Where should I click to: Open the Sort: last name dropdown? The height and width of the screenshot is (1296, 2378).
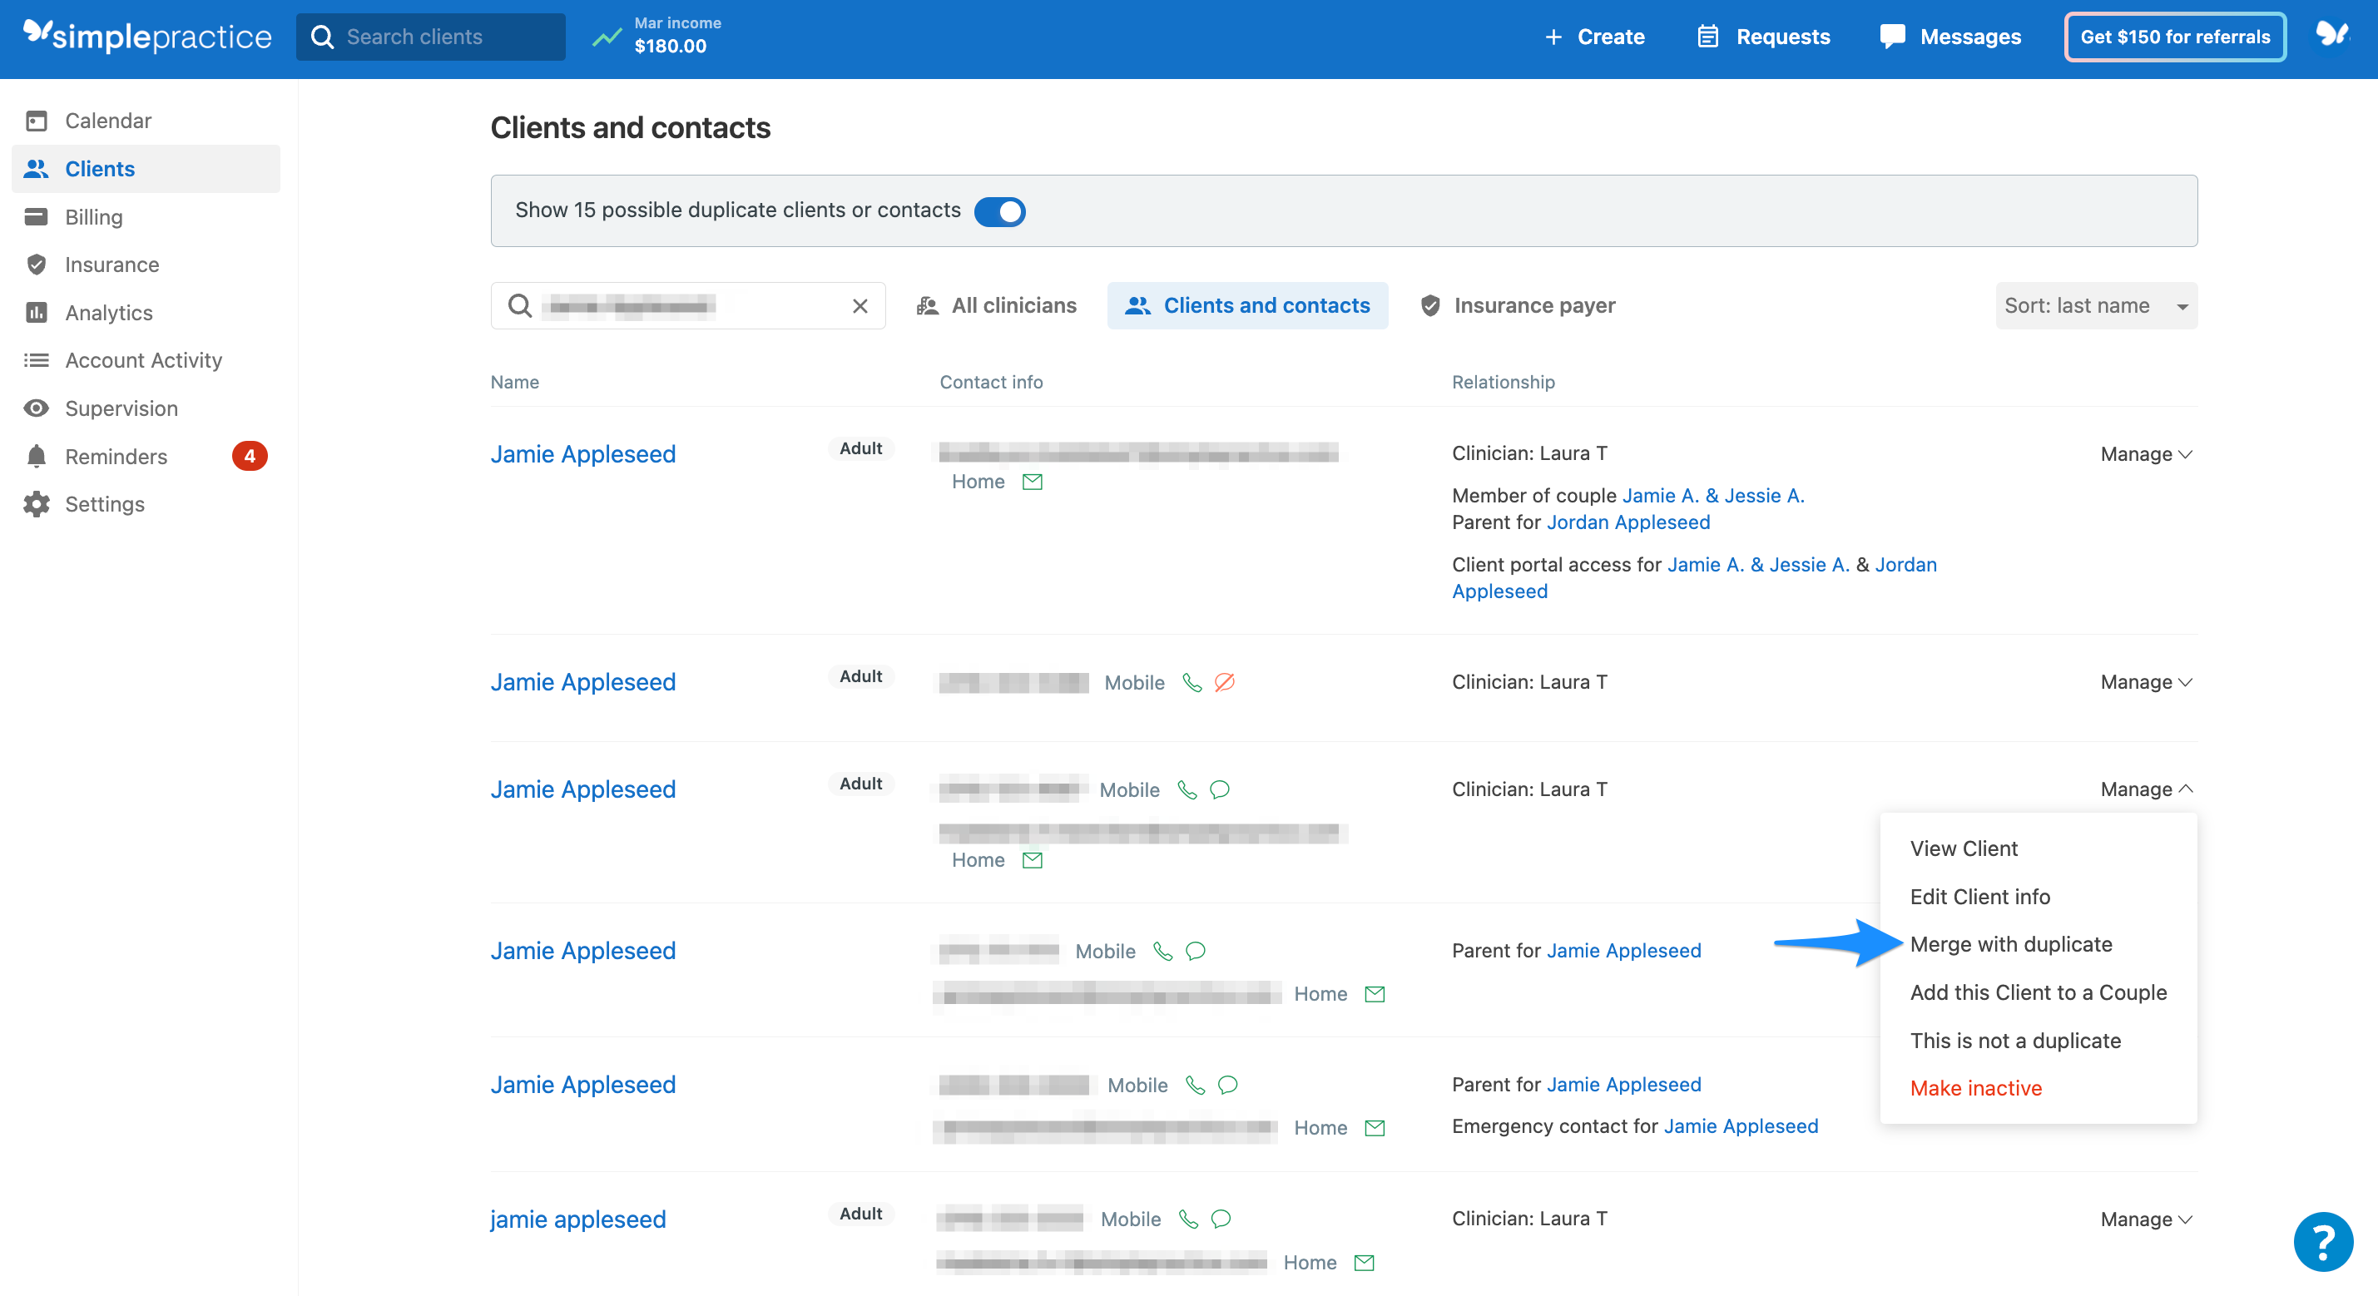2096,305
